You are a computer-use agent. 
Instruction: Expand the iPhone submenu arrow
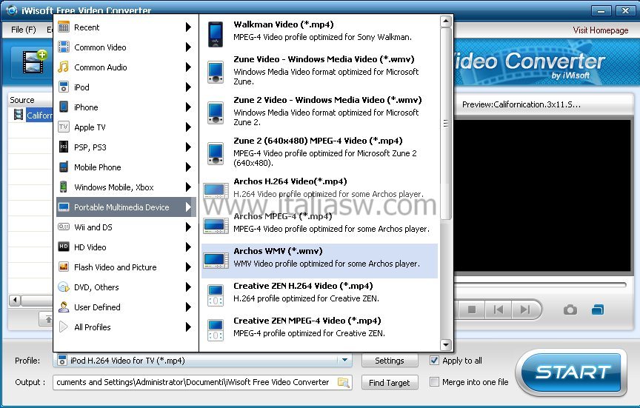[188, 107]
